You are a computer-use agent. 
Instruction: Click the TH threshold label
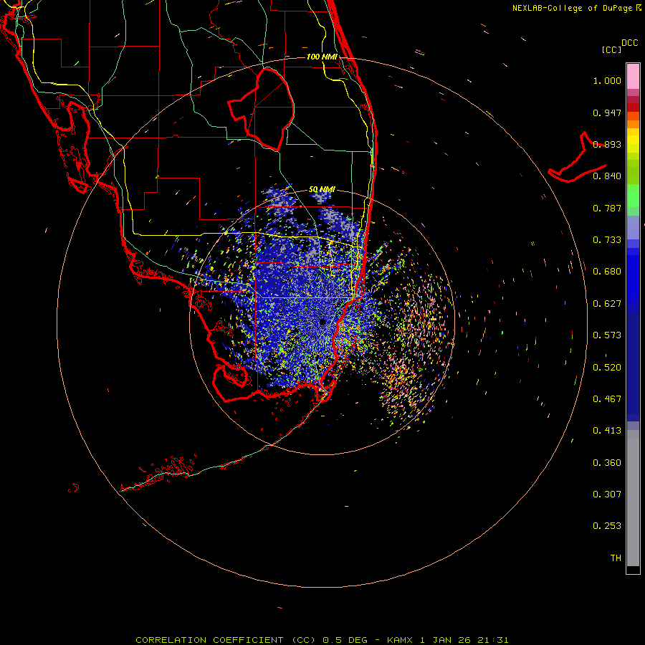616,558
